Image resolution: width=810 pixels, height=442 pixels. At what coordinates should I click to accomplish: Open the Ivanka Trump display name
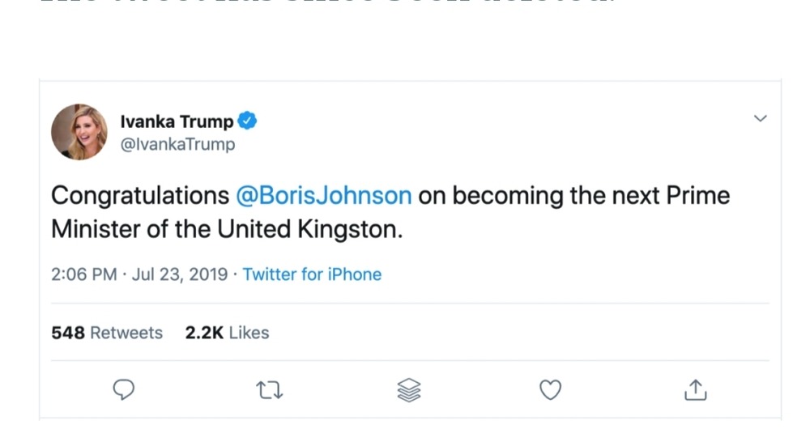pyautogui.click(x=177, y=121)
